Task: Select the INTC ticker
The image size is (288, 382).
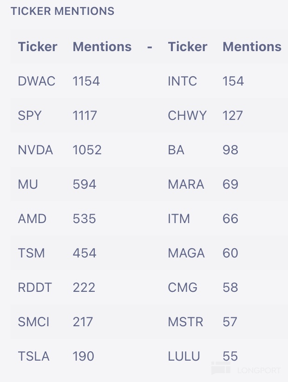Action: (182, 81)
